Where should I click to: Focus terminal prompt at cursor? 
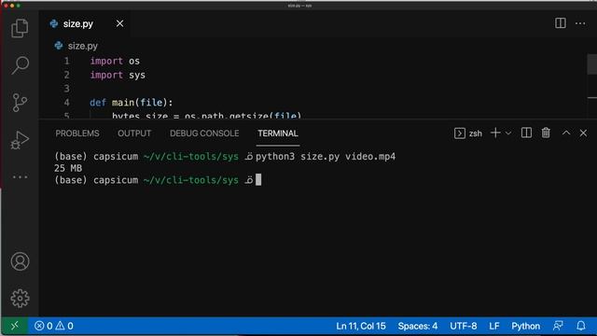[x=258, y=180]
